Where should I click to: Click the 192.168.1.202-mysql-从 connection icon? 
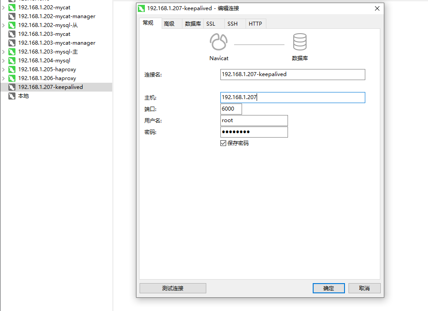pyautogui.click(x=12, y=25)
